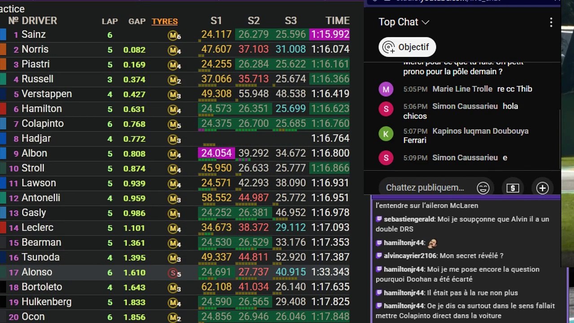Click Simon Caussarieu avatar at 5:09 PM message

click(386, 158)
